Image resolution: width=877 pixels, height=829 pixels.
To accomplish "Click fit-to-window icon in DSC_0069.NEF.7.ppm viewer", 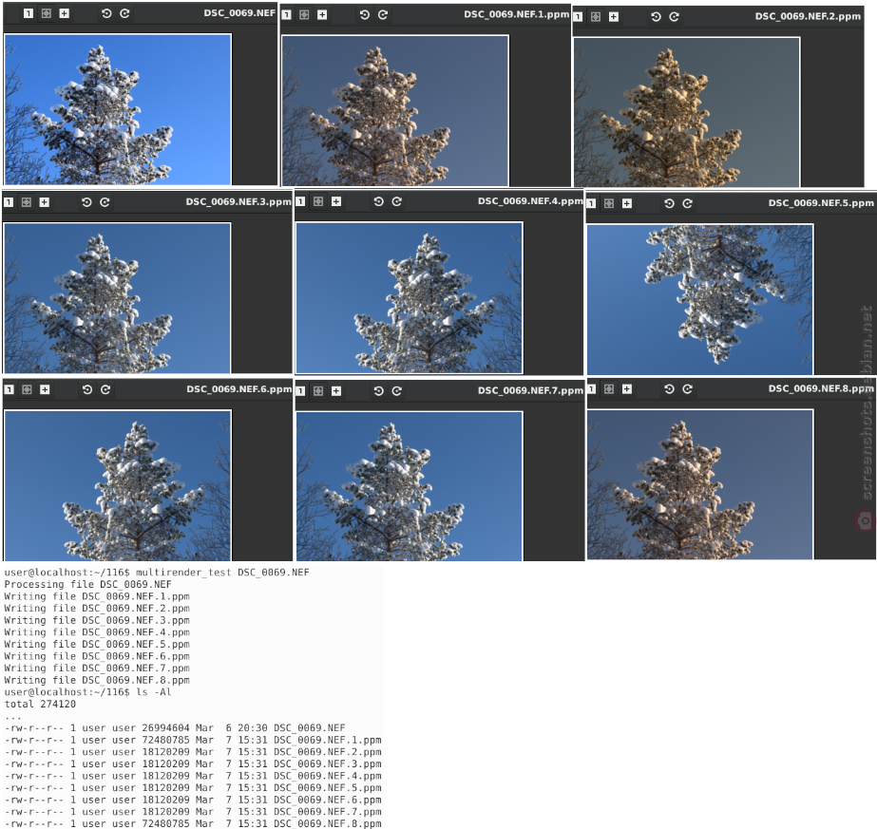I will [x=318, y=391].
